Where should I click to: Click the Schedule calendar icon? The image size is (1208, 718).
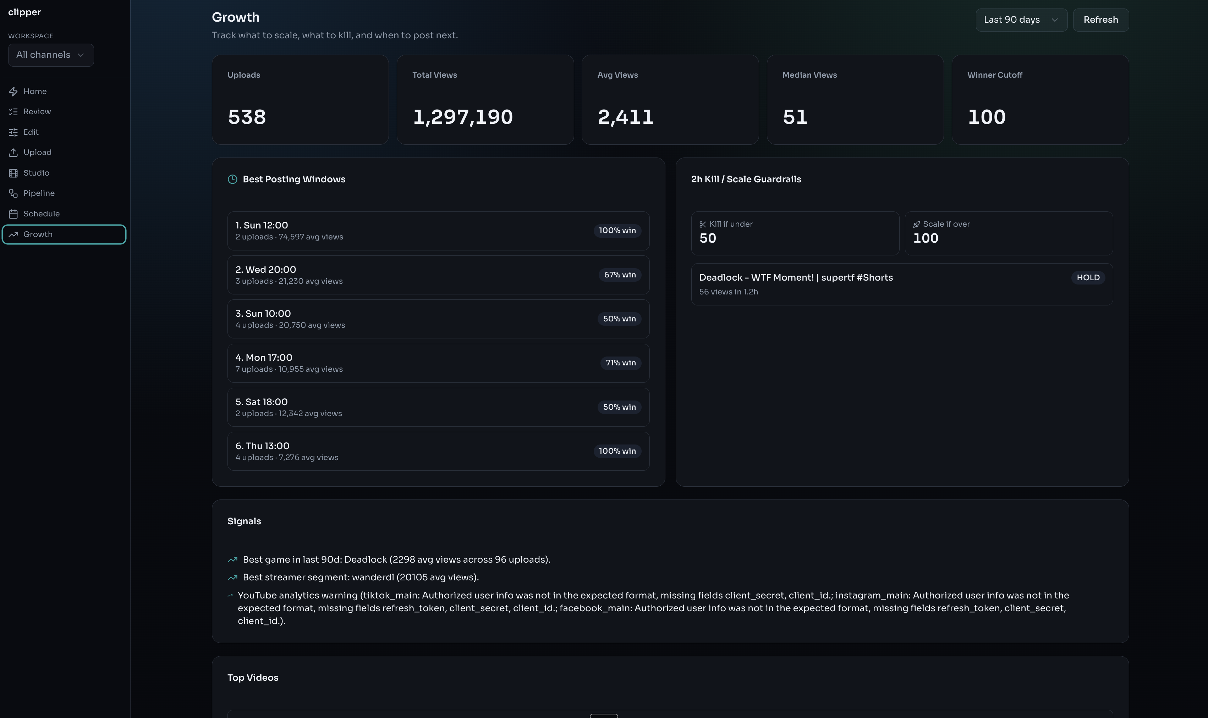point(13,214)
